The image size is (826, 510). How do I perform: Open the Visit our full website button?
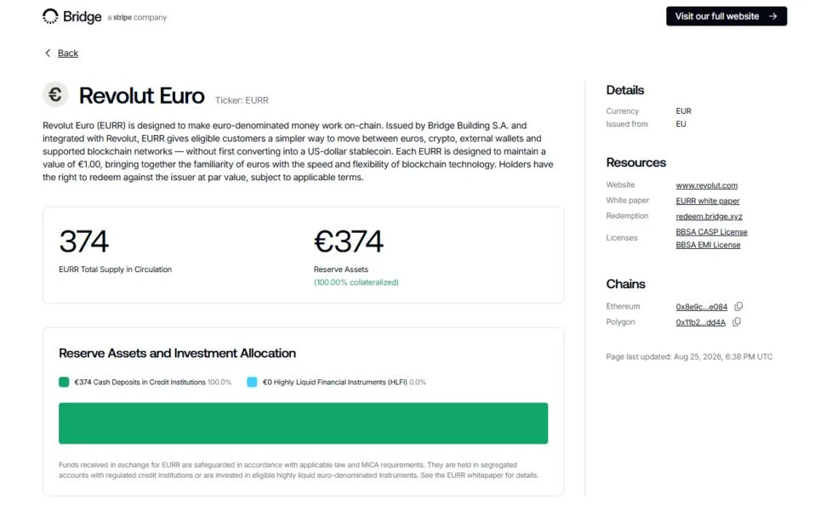coord(726,16)
